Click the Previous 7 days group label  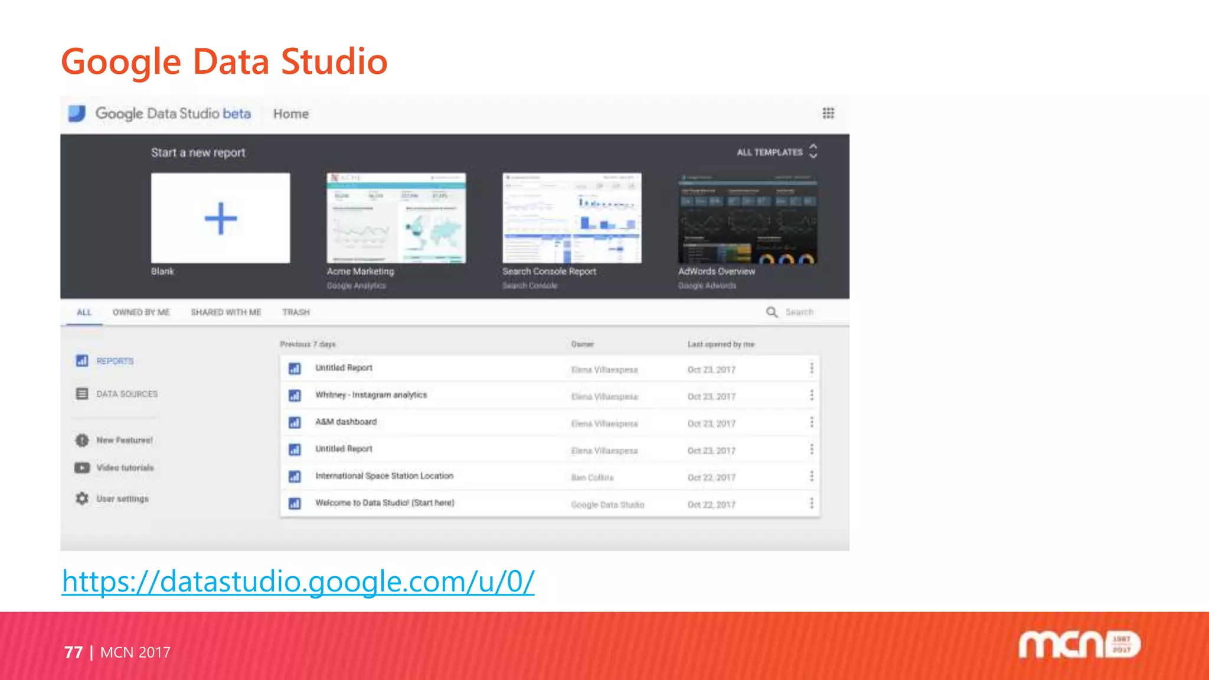point(308,344)
